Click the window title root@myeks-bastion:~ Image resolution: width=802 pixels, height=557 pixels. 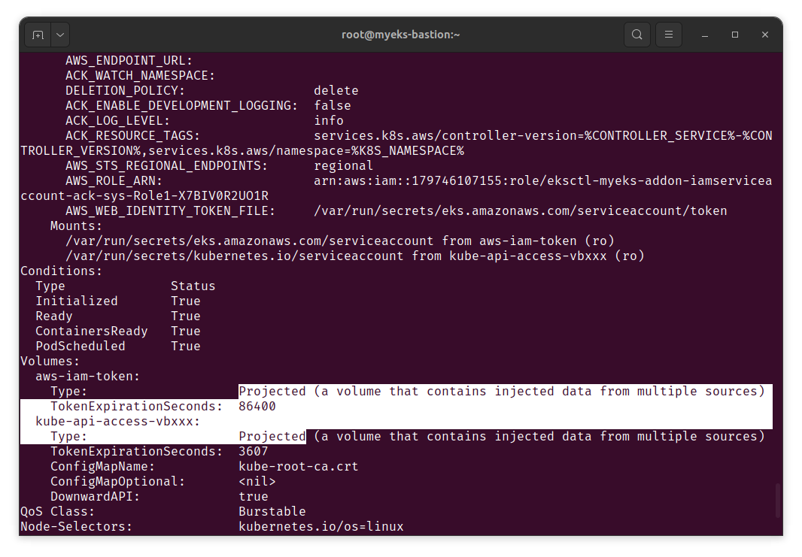point(400,35)
